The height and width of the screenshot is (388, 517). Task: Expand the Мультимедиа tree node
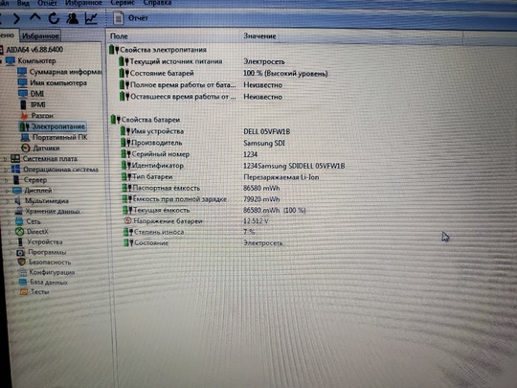pos(8,201)
